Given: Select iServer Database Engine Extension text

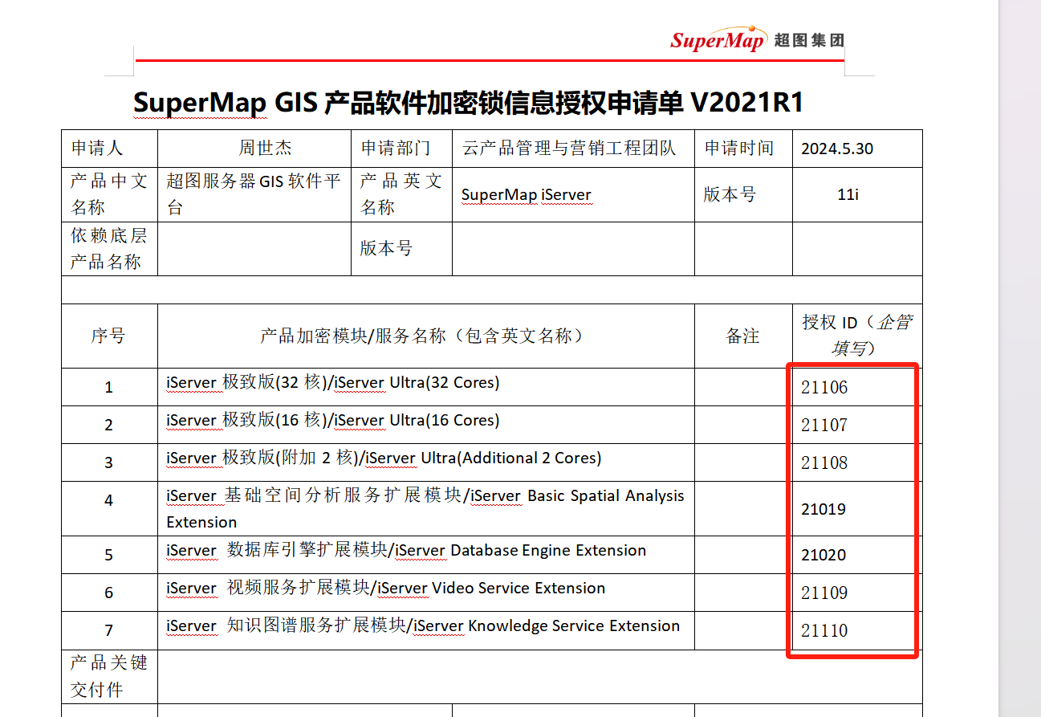Looking at the screenshot, I should tap(404, 551).
